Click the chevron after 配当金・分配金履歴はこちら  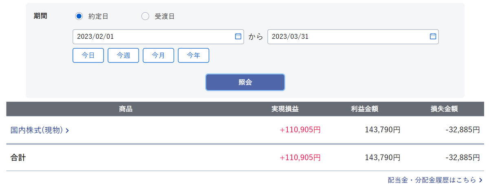point(481,180)
